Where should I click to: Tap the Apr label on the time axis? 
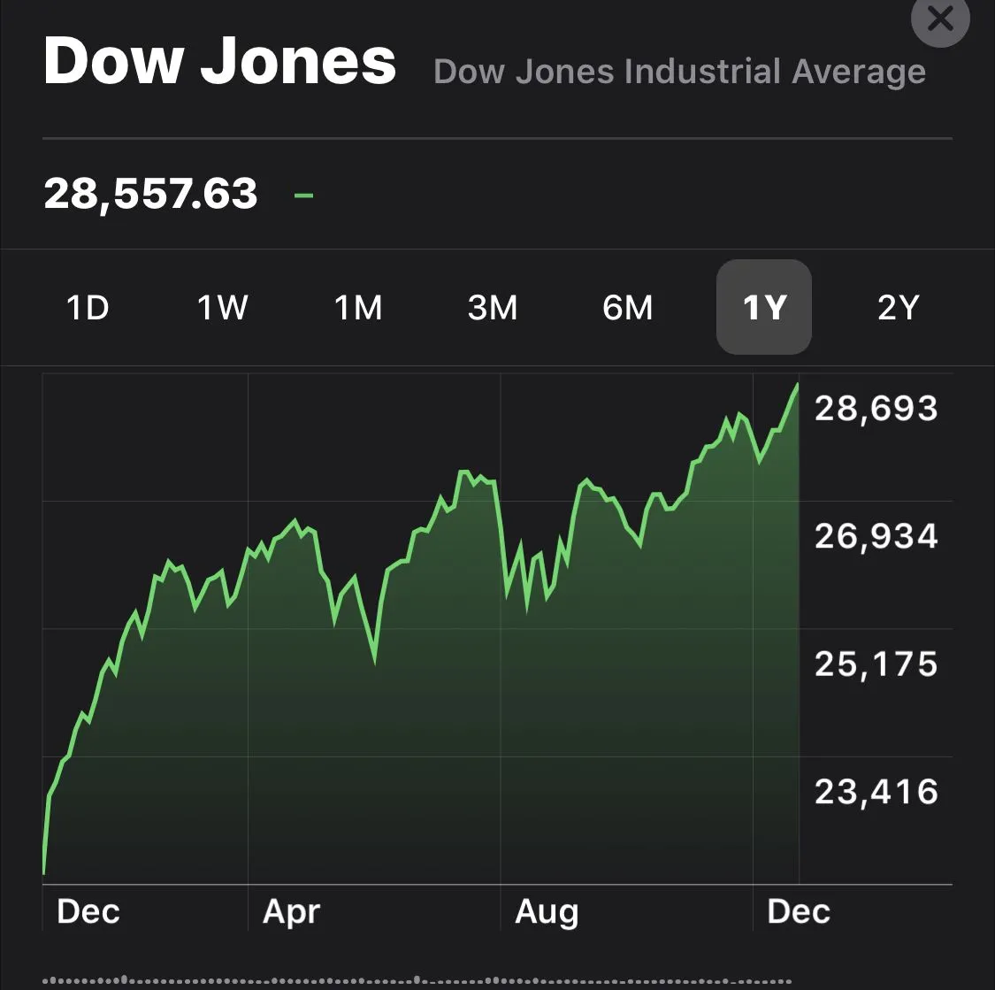(291, 911)
